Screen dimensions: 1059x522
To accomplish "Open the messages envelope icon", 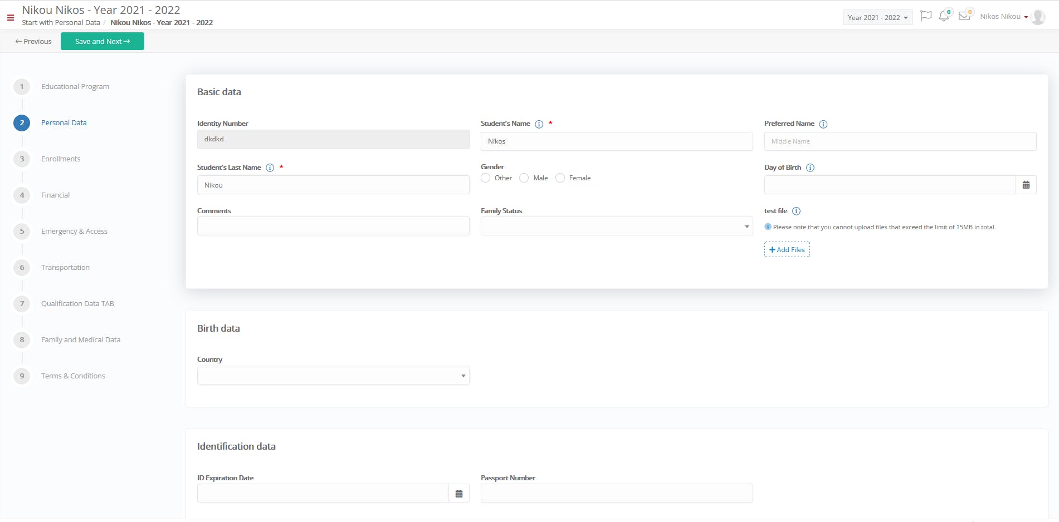I will click(964, 16).
